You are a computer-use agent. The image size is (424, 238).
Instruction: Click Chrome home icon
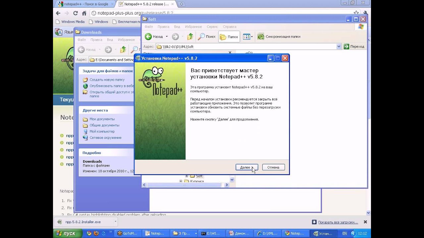point(84,13)
